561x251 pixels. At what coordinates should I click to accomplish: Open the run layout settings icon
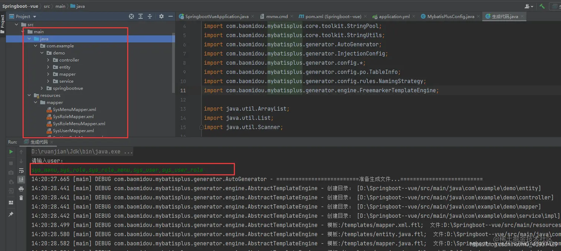[x=11, y=202]
